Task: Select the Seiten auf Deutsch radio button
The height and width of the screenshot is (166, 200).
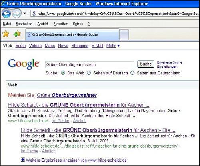Action: pos(89,73)
